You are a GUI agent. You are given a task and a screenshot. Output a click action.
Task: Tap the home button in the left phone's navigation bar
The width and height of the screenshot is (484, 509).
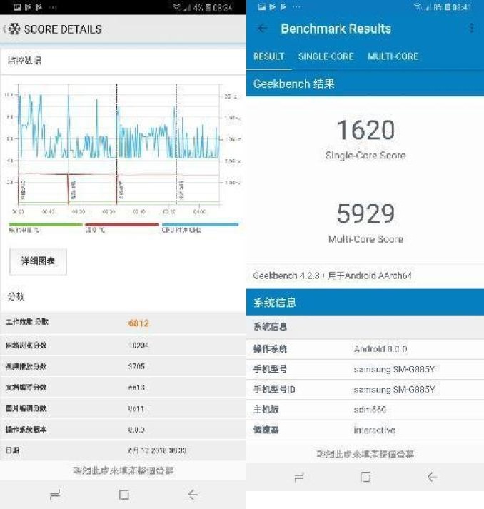(x=123, y=495)
